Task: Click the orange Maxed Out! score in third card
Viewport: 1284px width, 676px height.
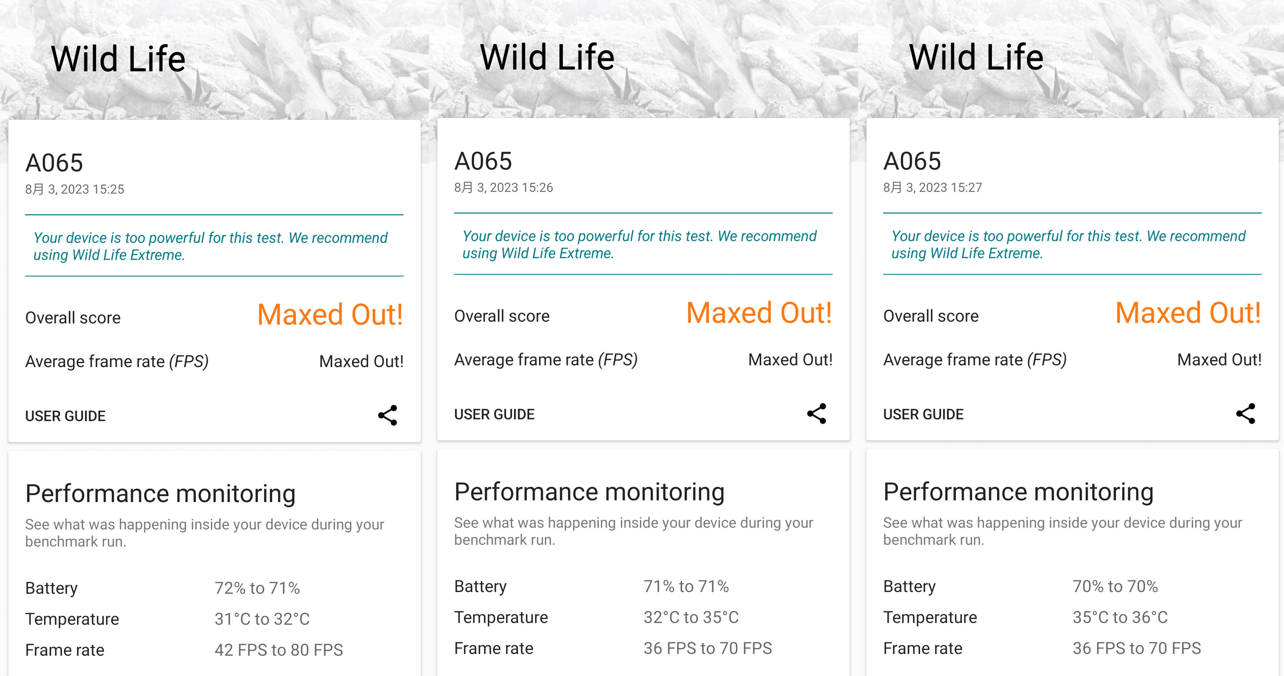Action: tap(1188, 313)
